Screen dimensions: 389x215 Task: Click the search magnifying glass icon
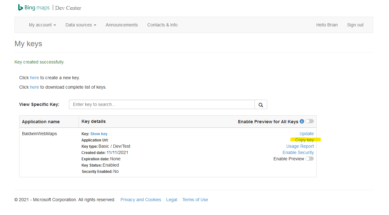(261, 104)
